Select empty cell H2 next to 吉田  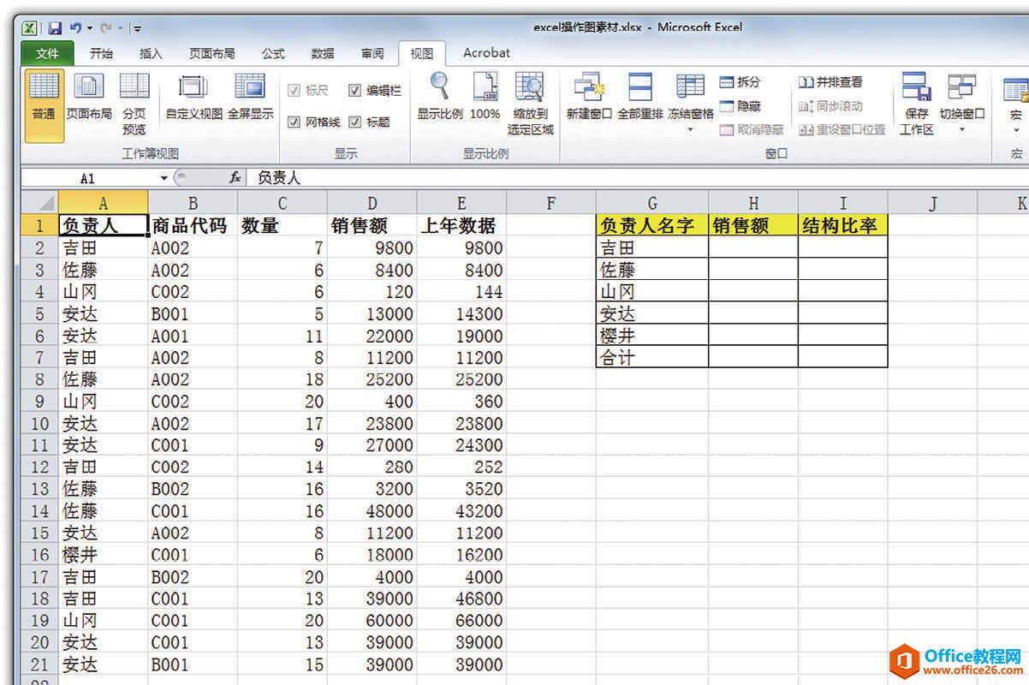753,247
